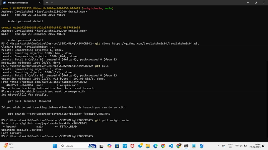Viewport: 268px width, 150px height.
Task: Launch Google Chrome from the taskbar
Action: click(x=163, y=146)
